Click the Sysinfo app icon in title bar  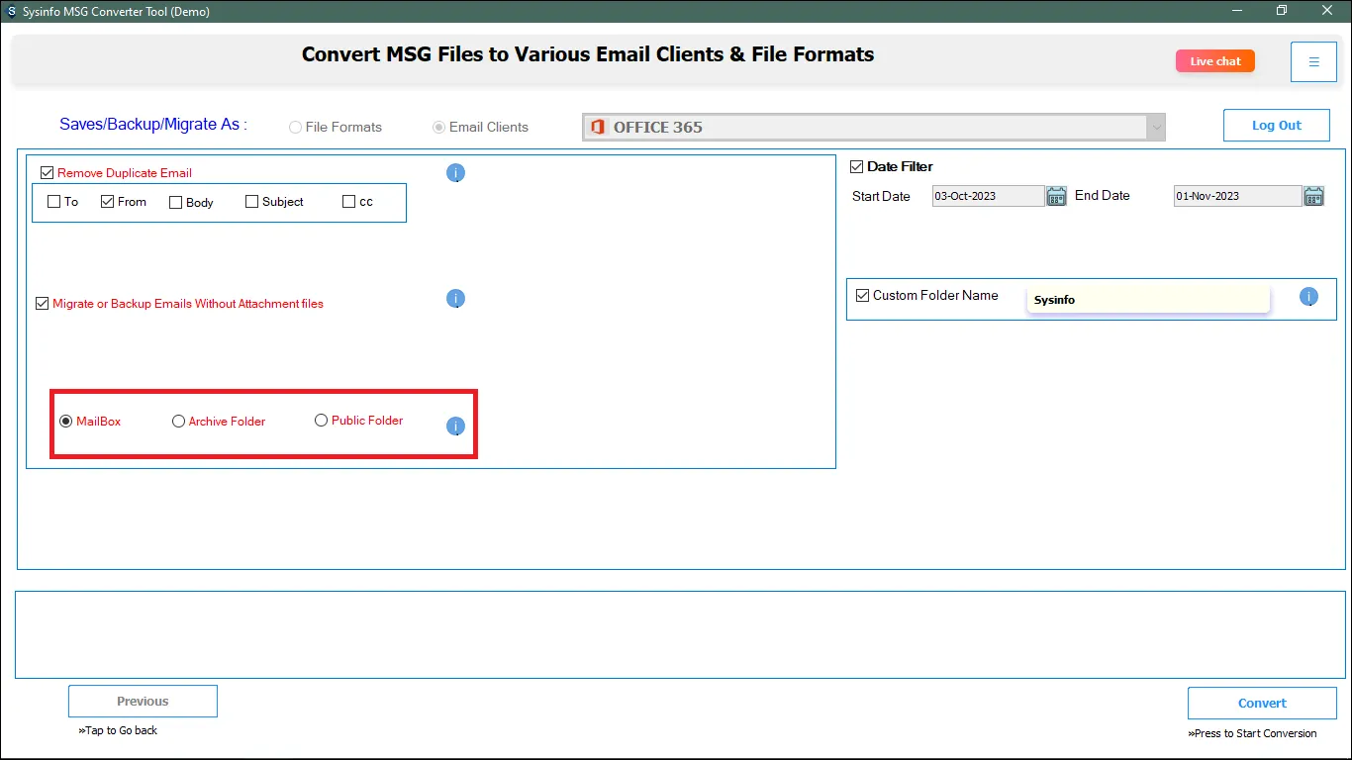[11, 12]
